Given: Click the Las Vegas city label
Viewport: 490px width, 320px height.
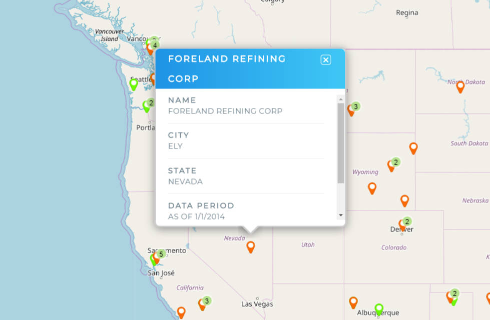Looking at the screenshot, I should (x=257, y=304).
